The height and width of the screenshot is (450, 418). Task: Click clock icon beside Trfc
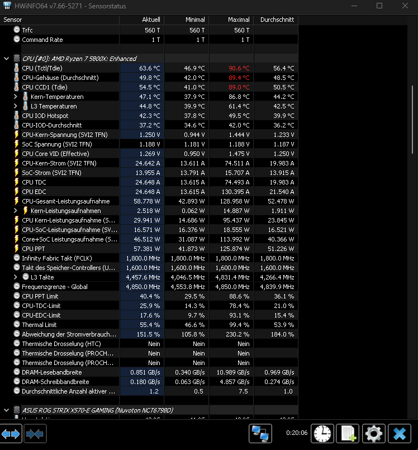(x=17, y=30)
